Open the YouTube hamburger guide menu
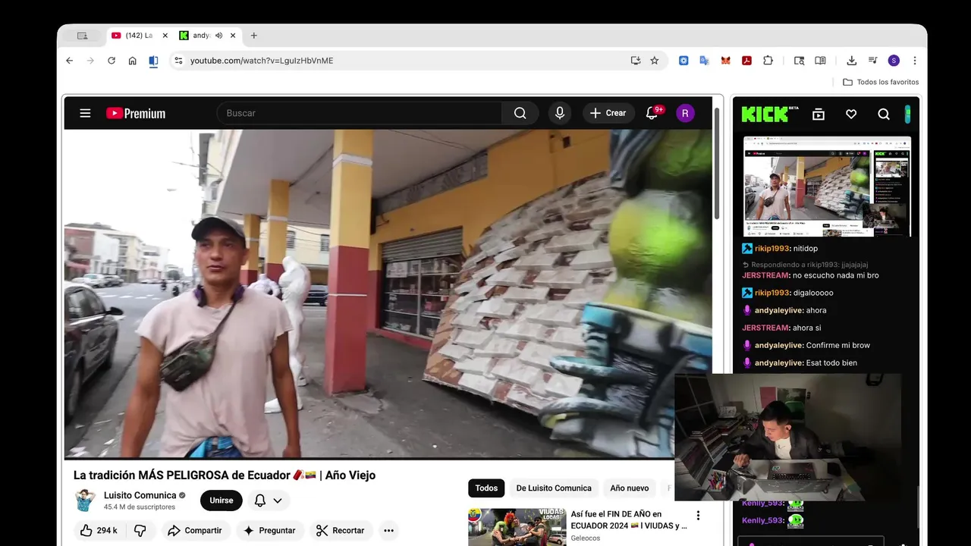 pos(85,113)
